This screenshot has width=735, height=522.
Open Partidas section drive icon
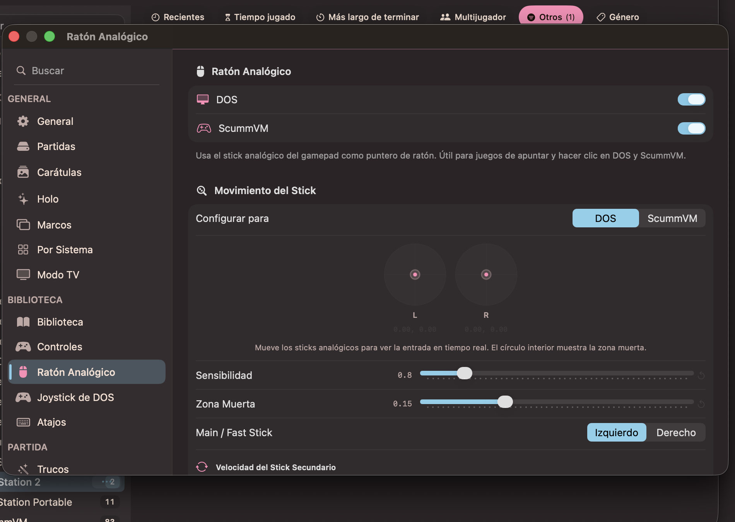(x=23, y=147)
